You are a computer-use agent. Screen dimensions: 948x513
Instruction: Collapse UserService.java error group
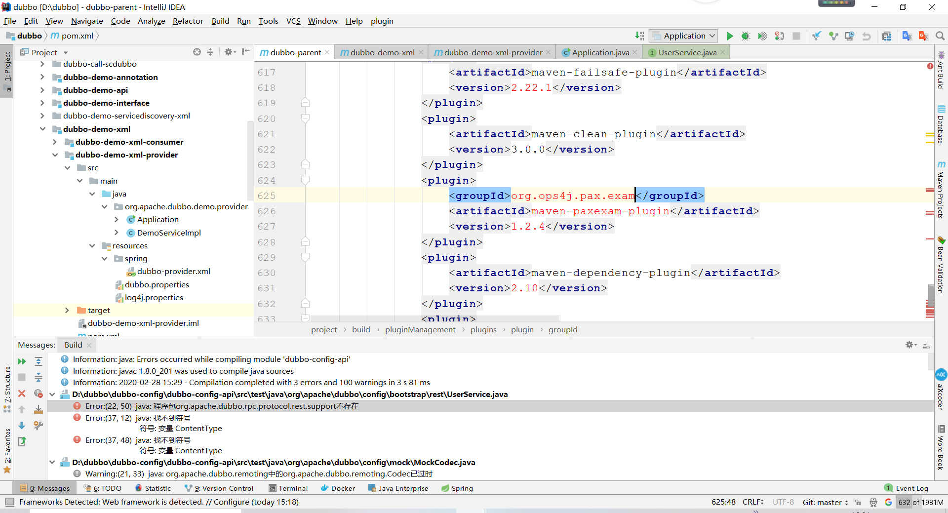[x=52, y=394]
